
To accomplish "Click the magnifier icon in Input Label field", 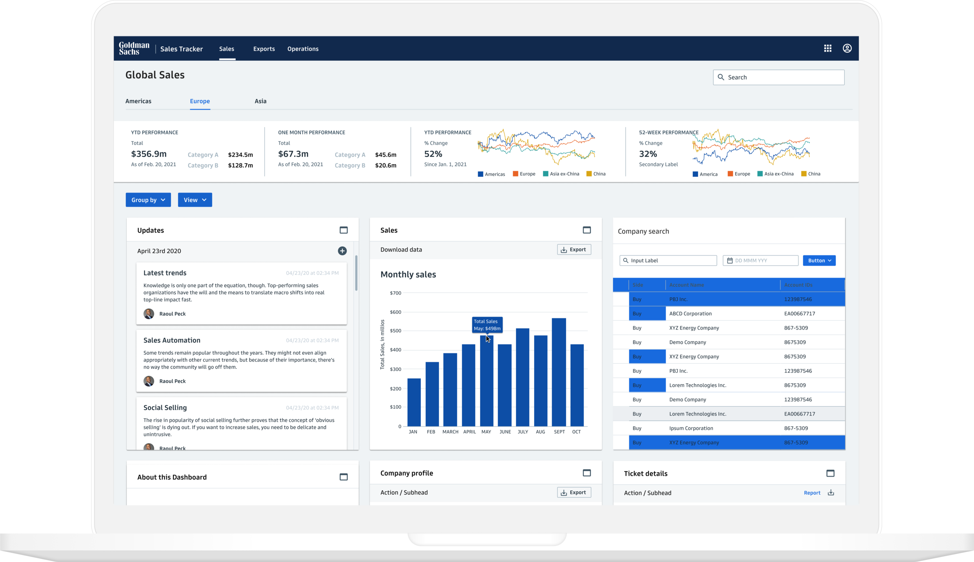I will (x=625, y=260).
